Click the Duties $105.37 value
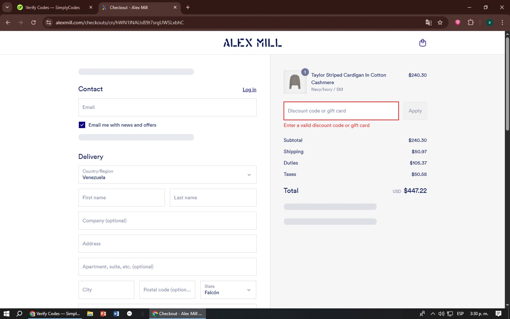 click(418, 163)
